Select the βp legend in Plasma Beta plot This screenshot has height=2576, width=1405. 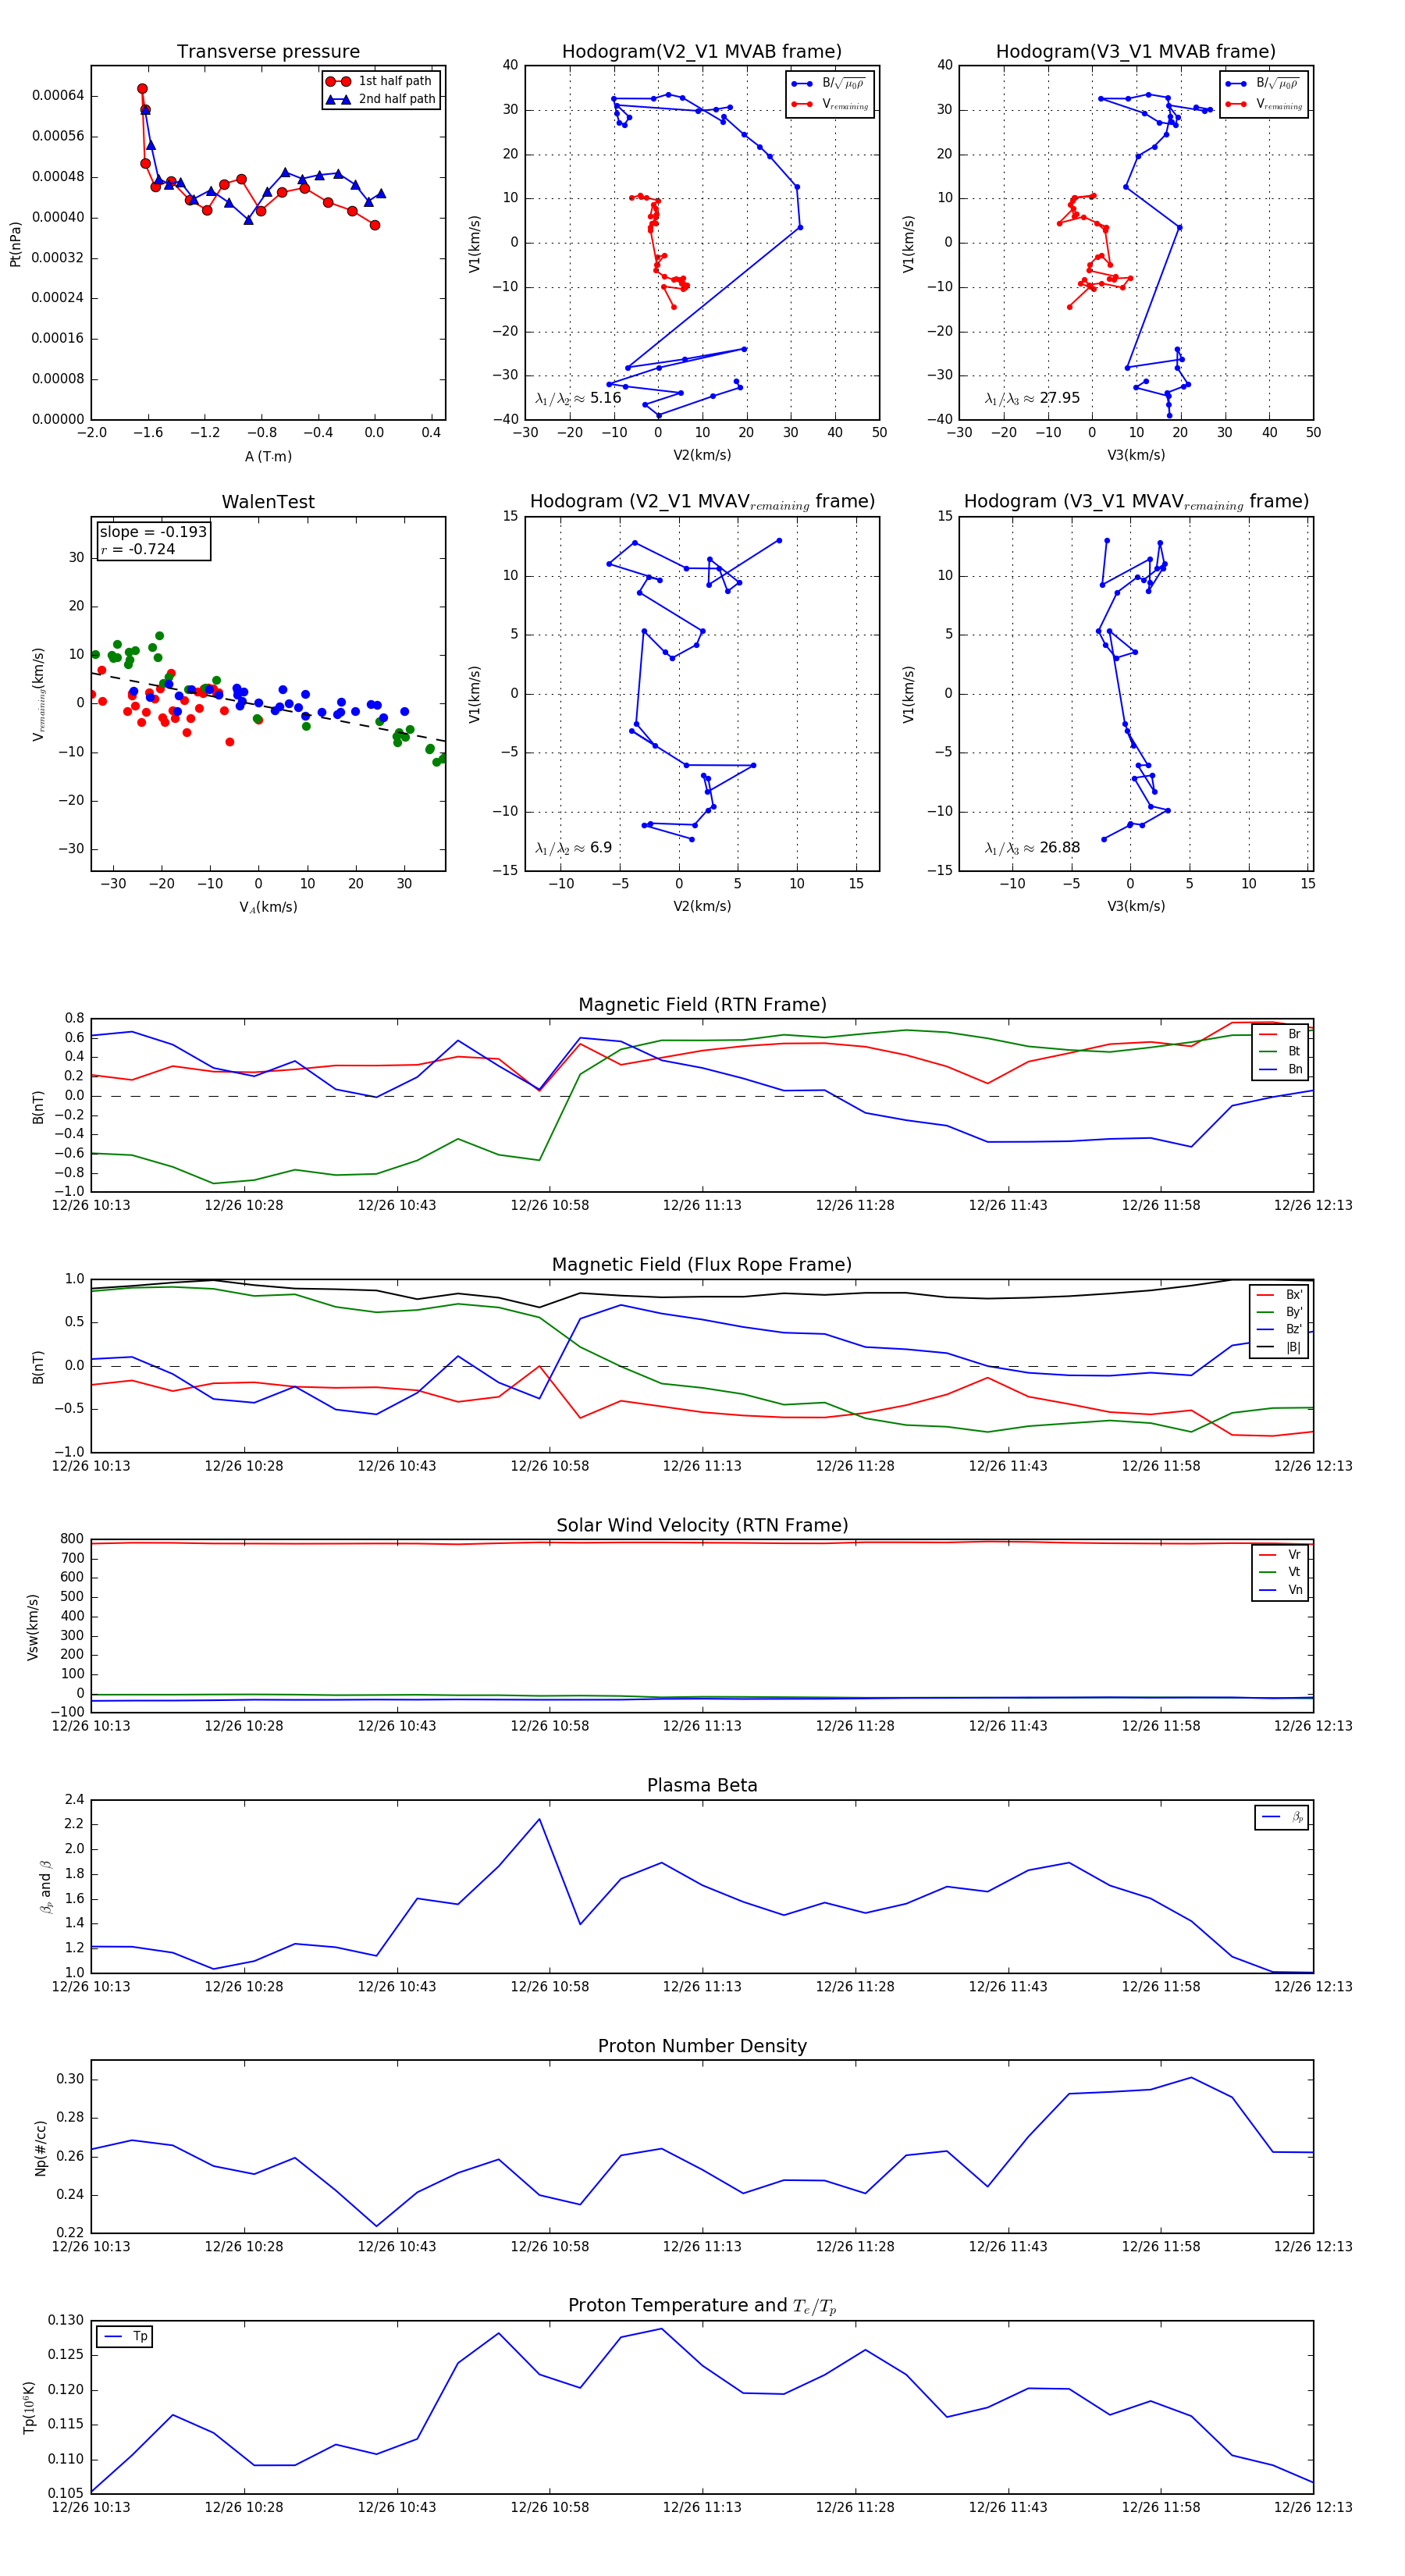[x=1282, y=1817]
